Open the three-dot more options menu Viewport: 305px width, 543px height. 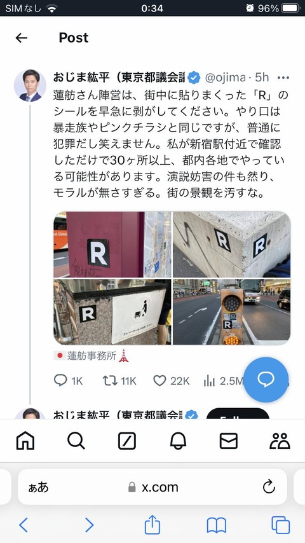click(283, 78)
